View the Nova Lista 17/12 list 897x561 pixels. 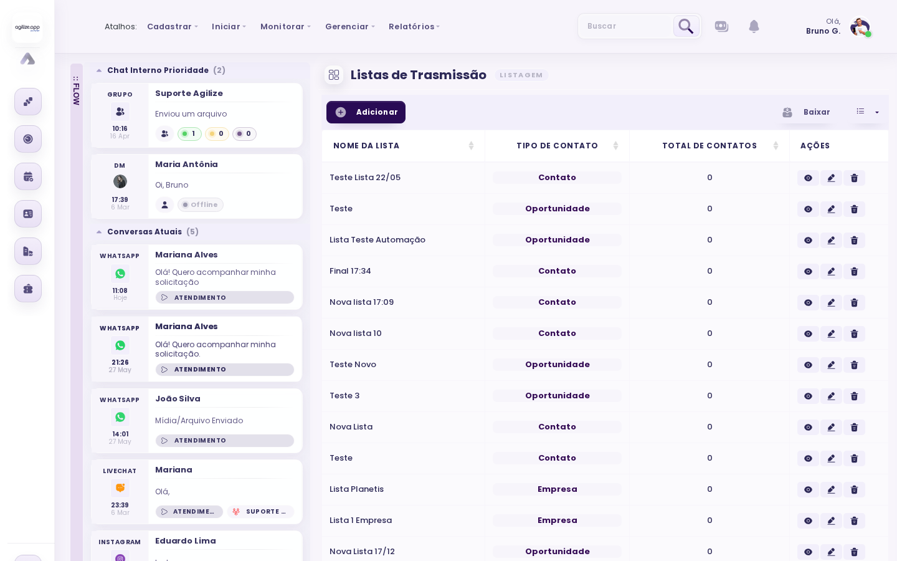[808, 552]
